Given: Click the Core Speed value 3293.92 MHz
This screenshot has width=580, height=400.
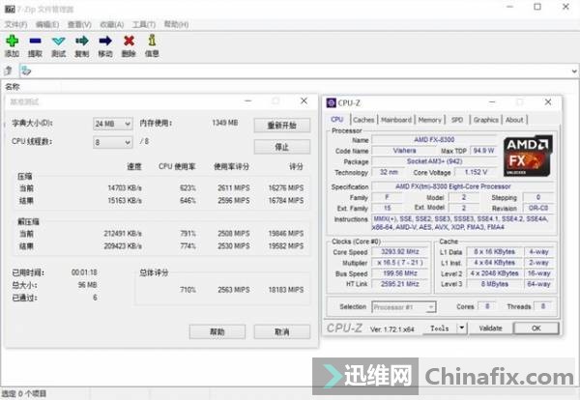Looking at the screenshot, I should pyautogui.click(x=400, y=252).
